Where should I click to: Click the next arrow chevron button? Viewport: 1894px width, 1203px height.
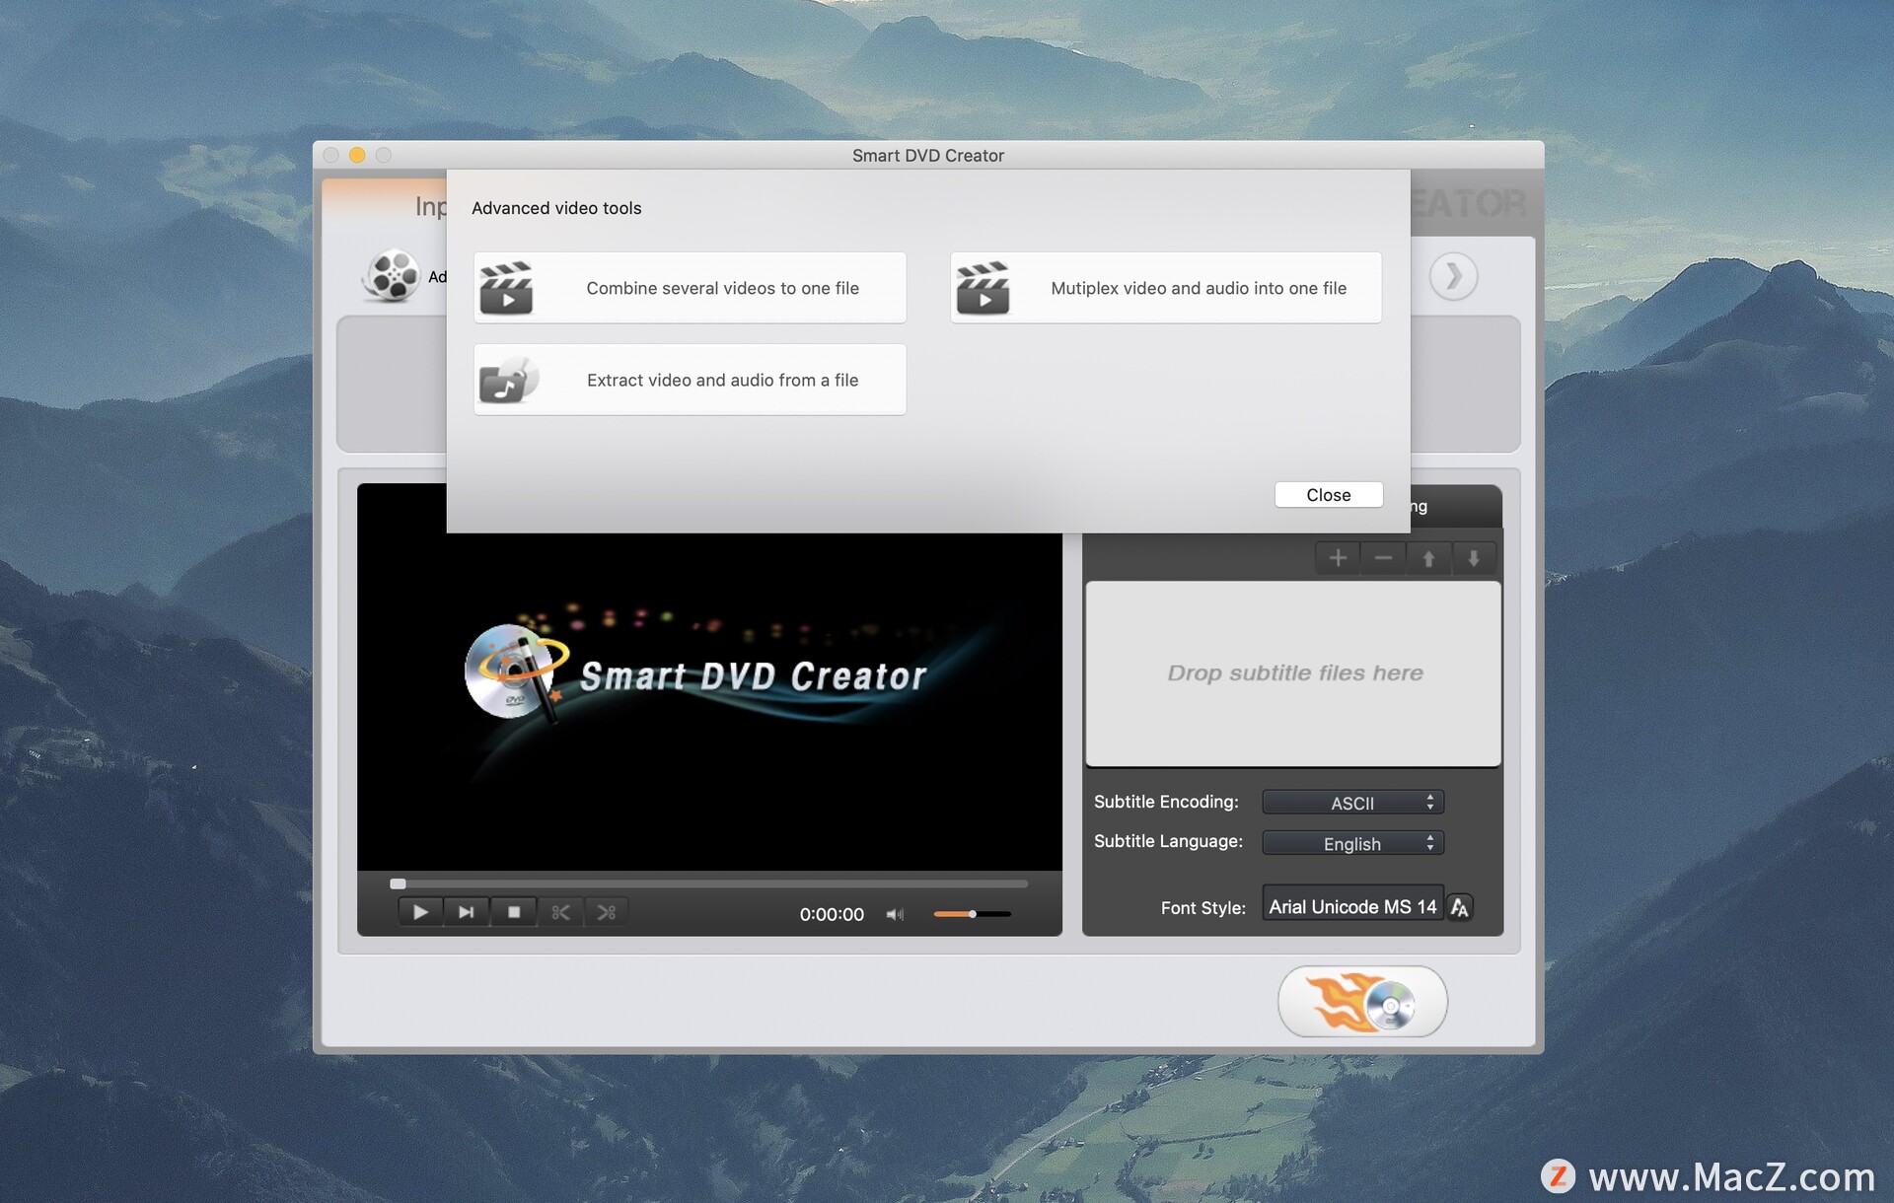coord(1453,277)
